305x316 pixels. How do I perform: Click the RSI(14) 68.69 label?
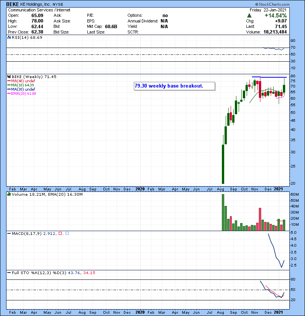click(x=27, y=37)
